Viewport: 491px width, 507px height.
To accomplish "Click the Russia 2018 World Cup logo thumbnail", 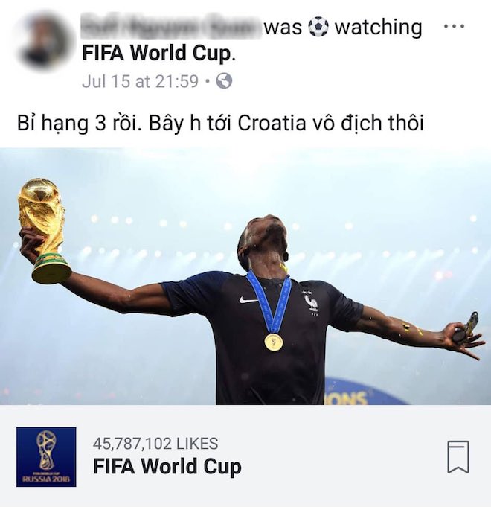I will click(46, 457).
